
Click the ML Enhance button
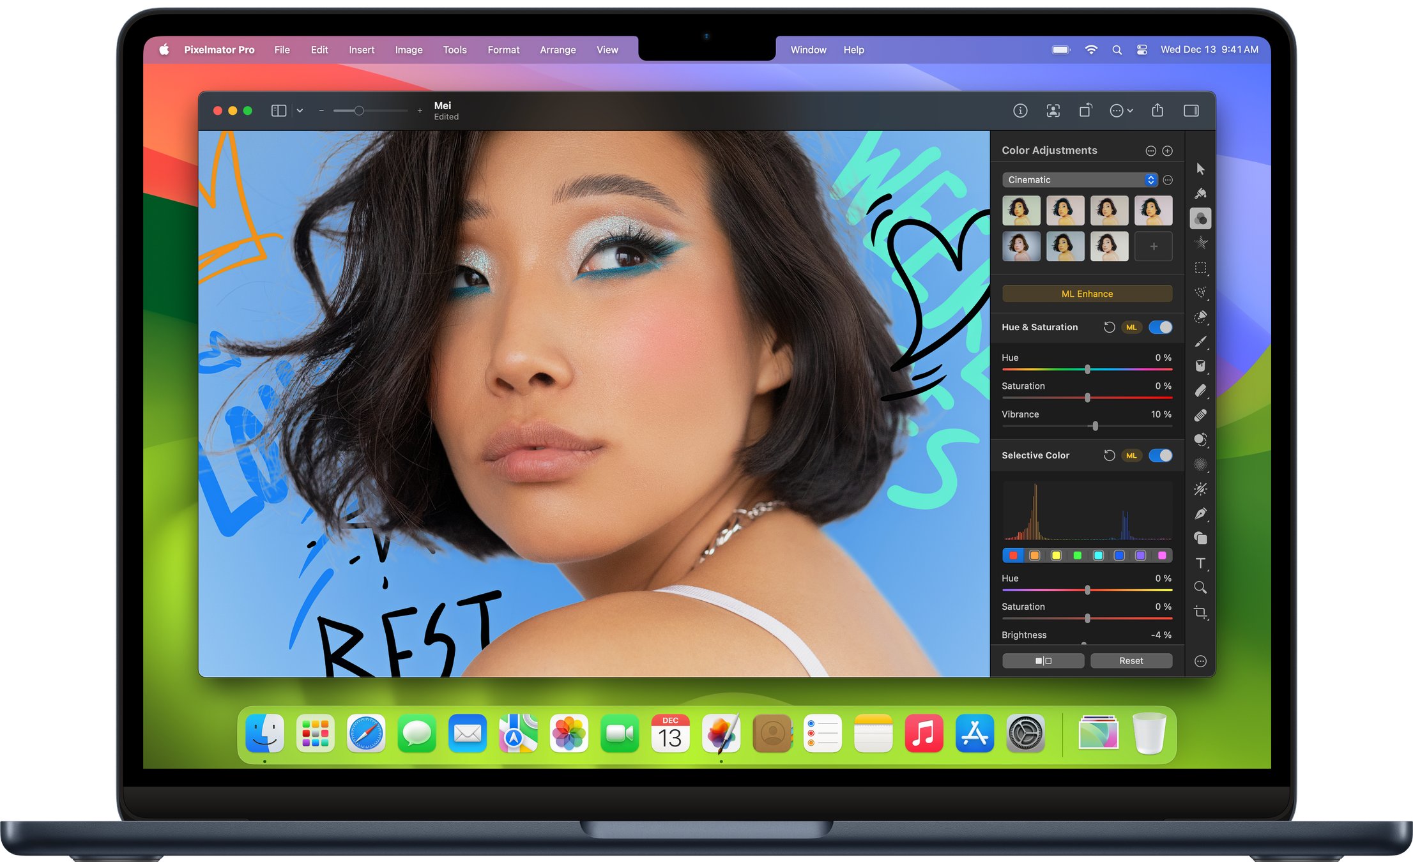pos(1087,294)
